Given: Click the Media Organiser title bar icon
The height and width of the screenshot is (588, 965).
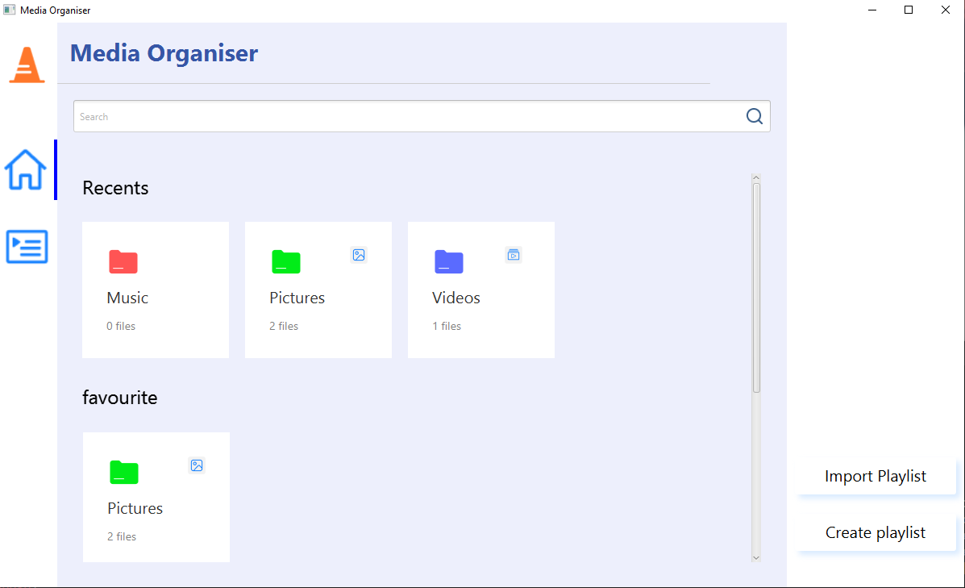Looking at the screenshot, I should [8, 10].
